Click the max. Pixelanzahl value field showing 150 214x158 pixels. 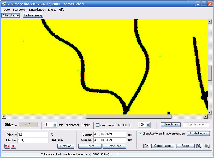point(142,125)
